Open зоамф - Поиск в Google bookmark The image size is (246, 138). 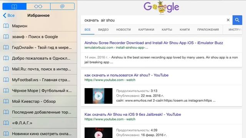(x=35, y=37)
